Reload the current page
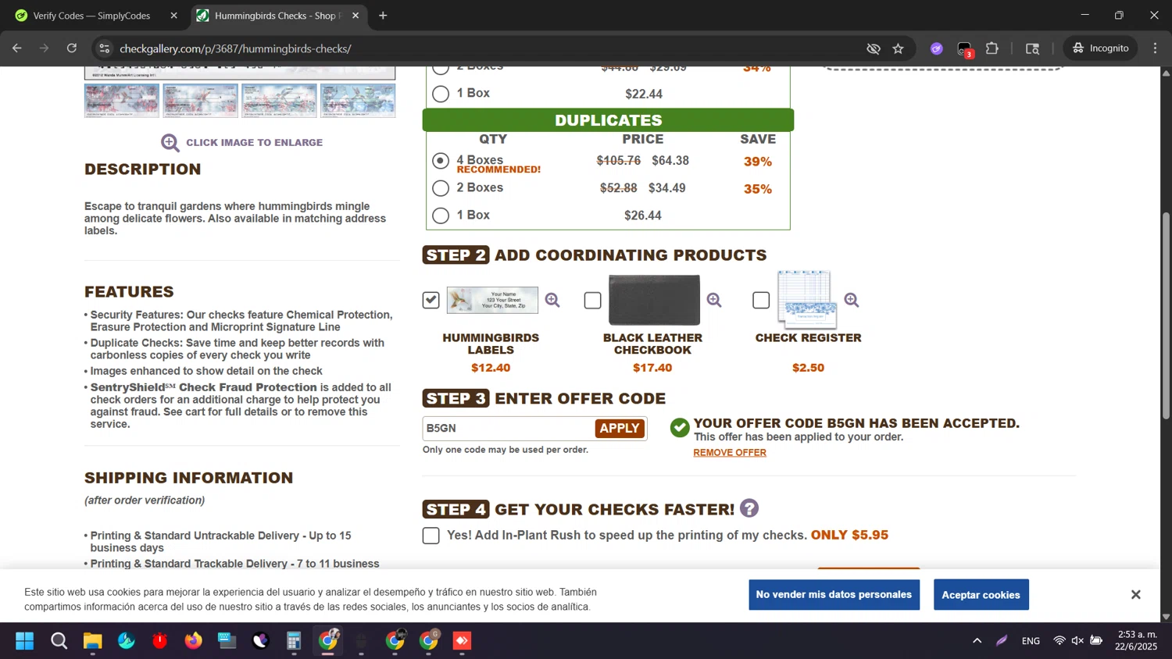 [72, 48]
